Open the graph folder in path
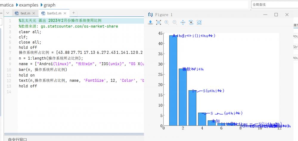 pos(49,5)
